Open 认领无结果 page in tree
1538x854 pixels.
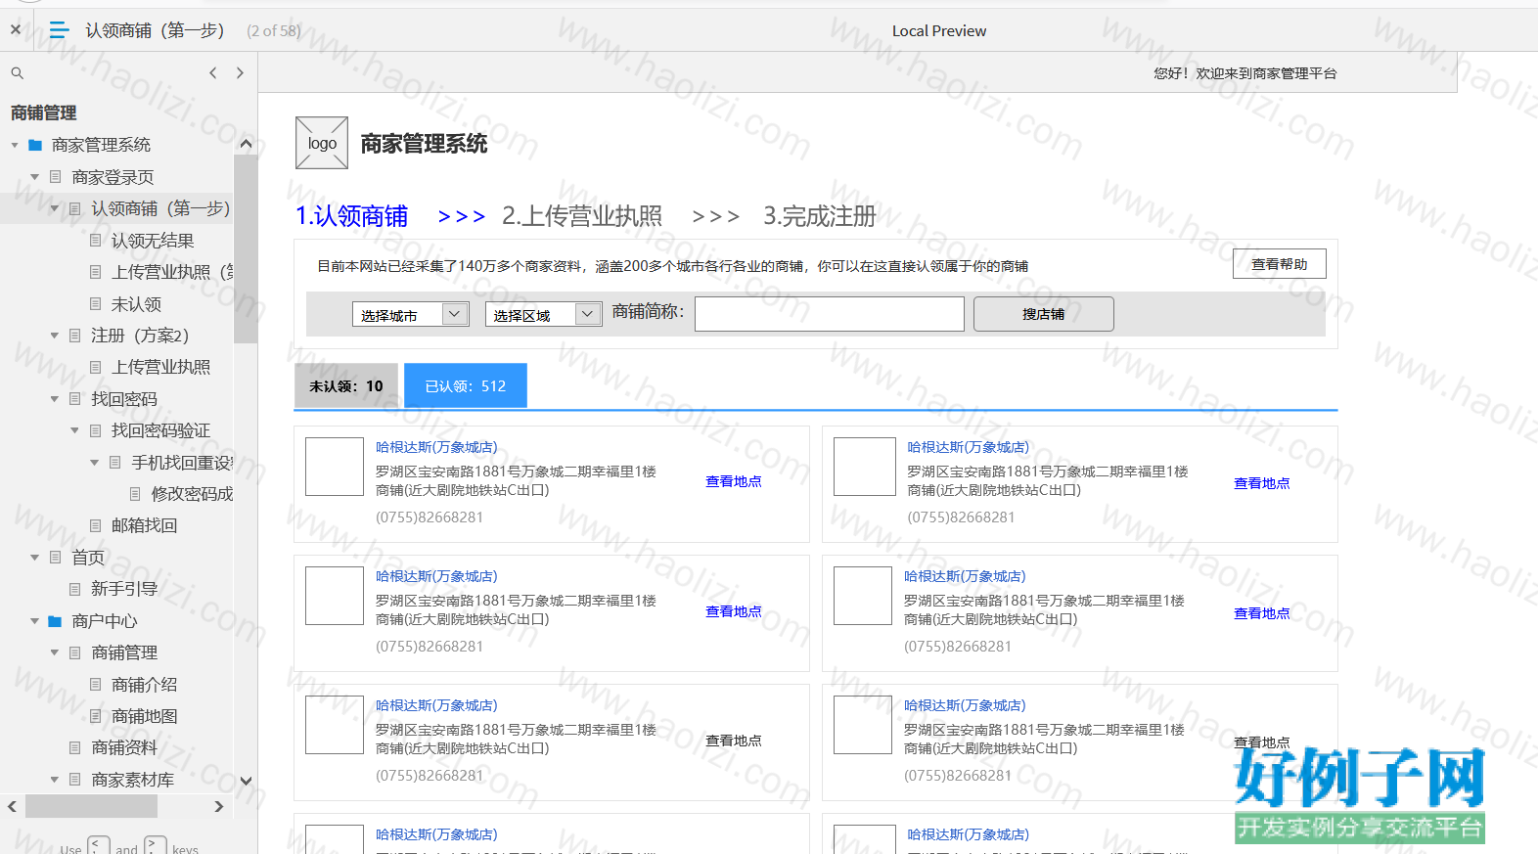pyautogui.click(x=153, y=241)
